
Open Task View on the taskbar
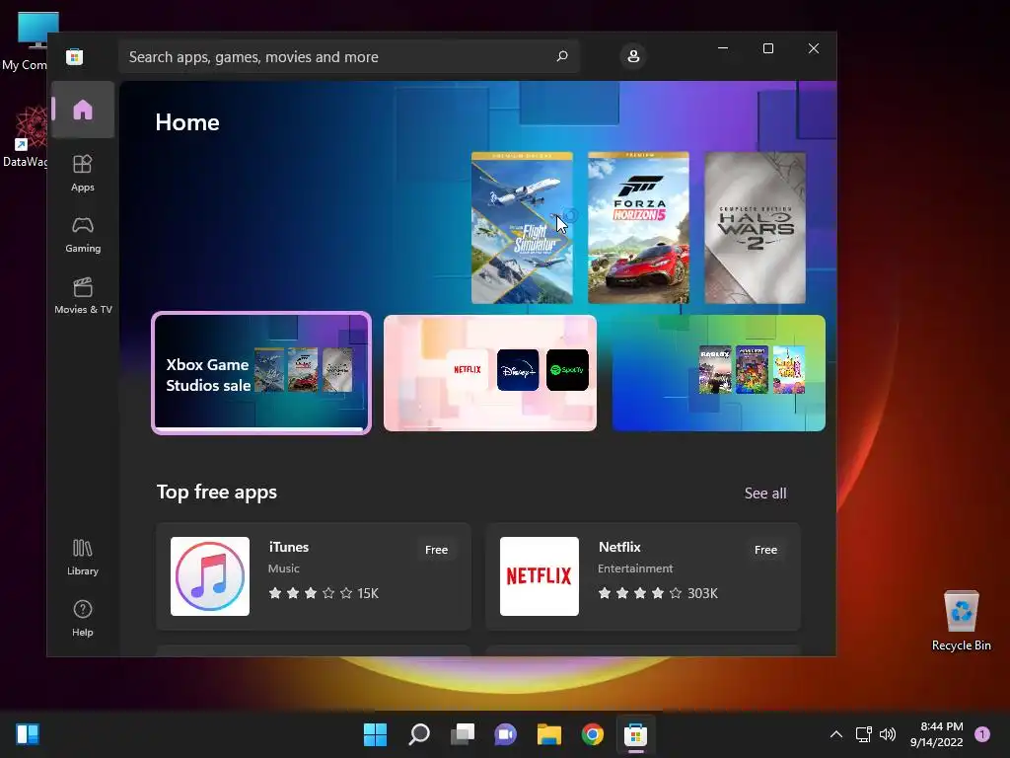click(463, 734)
